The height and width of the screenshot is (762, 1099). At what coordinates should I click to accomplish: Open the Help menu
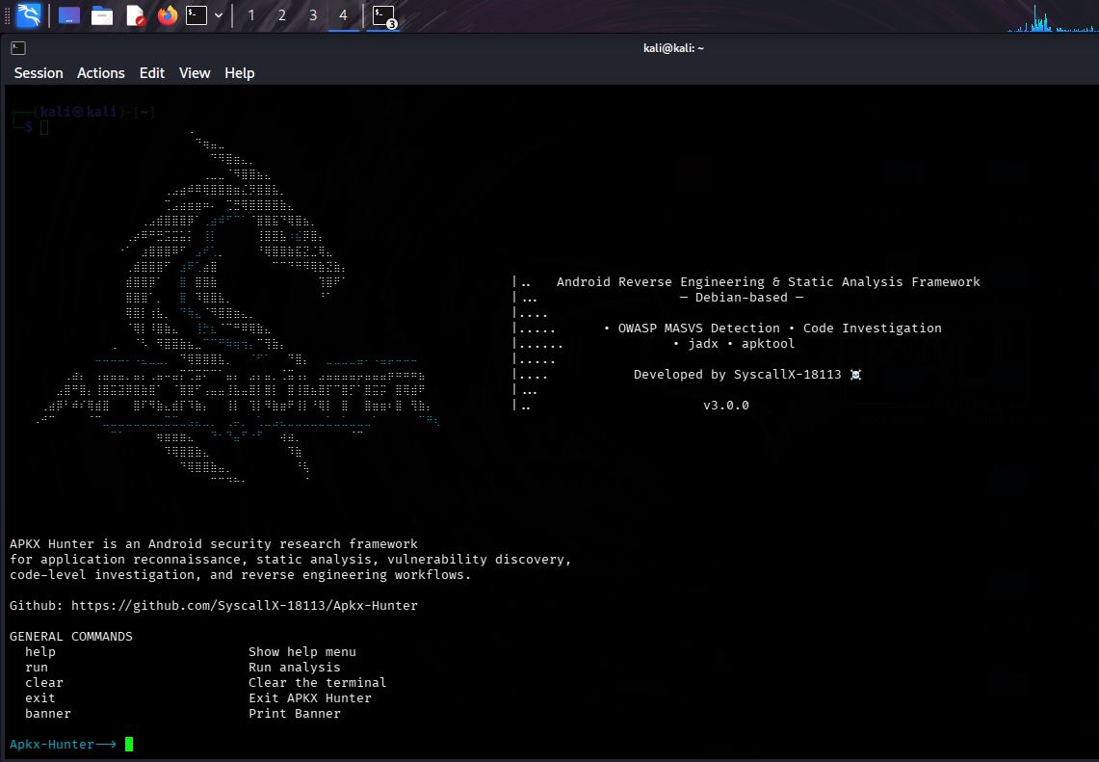239,73
